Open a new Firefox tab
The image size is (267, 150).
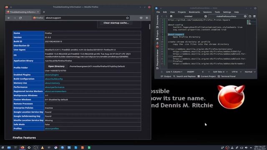click(44, 12)
